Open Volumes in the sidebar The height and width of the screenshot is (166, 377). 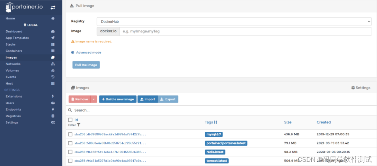point(12,71)
